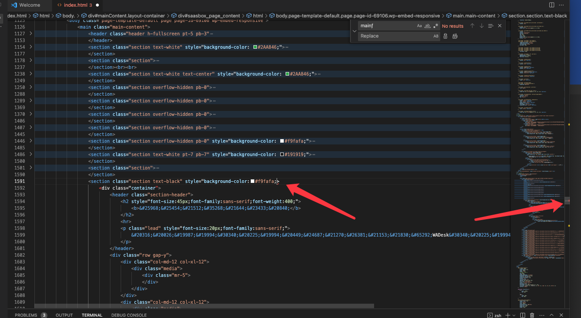Expand folded section at line 1289

30,101
